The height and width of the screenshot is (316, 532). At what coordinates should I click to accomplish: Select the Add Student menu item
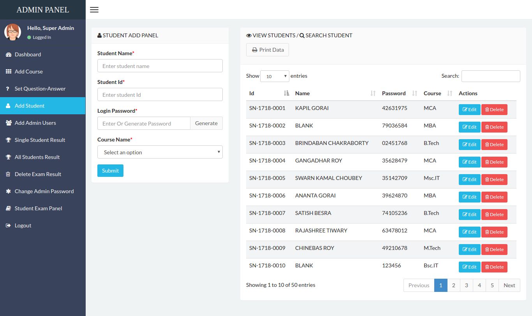pyautogui.click(x=43, y=106)
